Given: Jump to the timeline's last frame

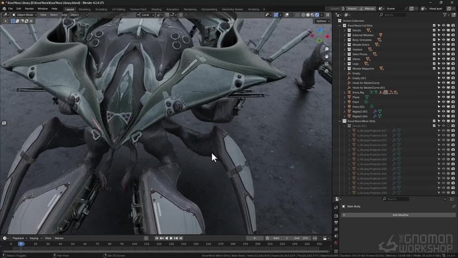Looking at the screenshot, I should point(181,238).
